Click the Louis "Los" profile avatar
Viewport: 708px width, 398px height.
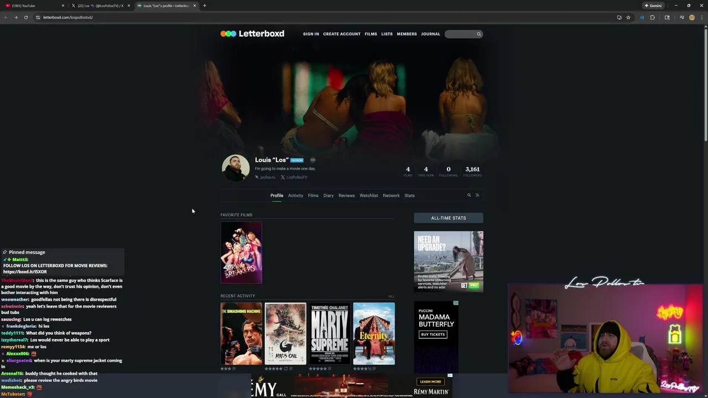pos(236,168)
